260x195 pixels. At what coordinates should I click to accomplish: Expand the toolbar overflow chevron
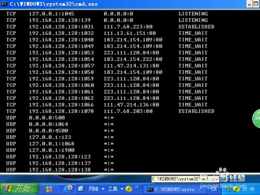[137, 187]
